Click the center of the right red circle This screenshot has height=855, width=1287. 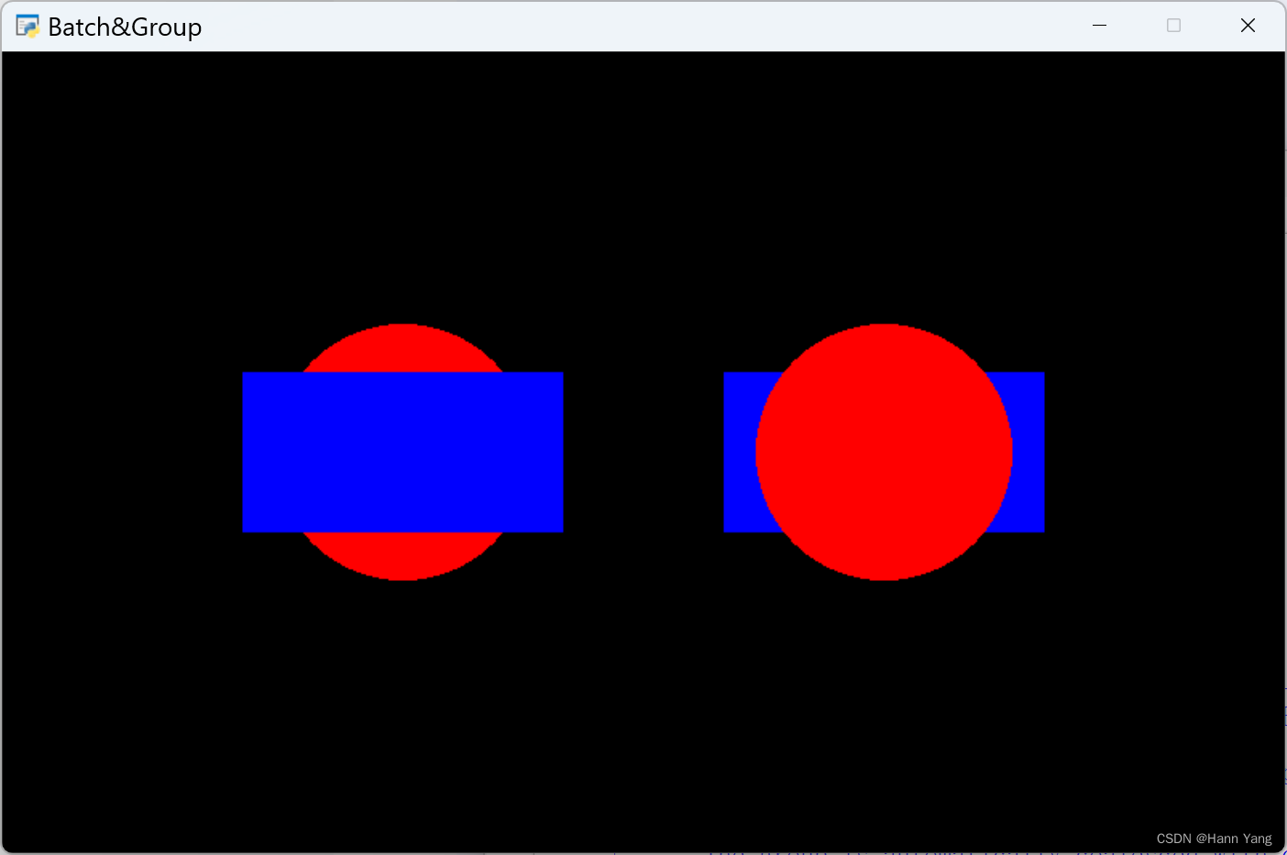tap(883, 451)
